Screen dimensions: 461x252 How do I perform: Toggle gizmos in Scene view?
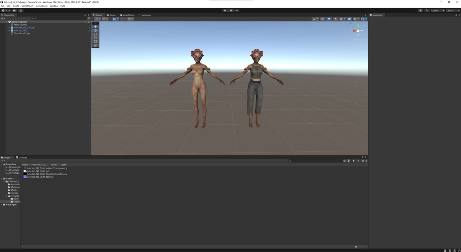(363, 19)
